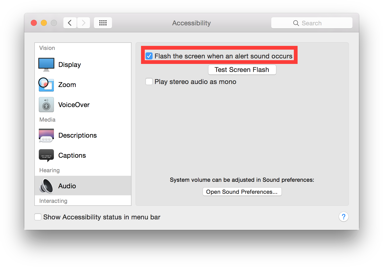
Task: Click the back navigation arrow
Action: (70, 23)
